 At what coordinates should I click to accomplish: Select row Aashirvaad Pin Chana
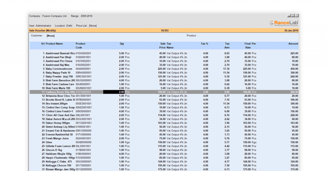[164, 61]
